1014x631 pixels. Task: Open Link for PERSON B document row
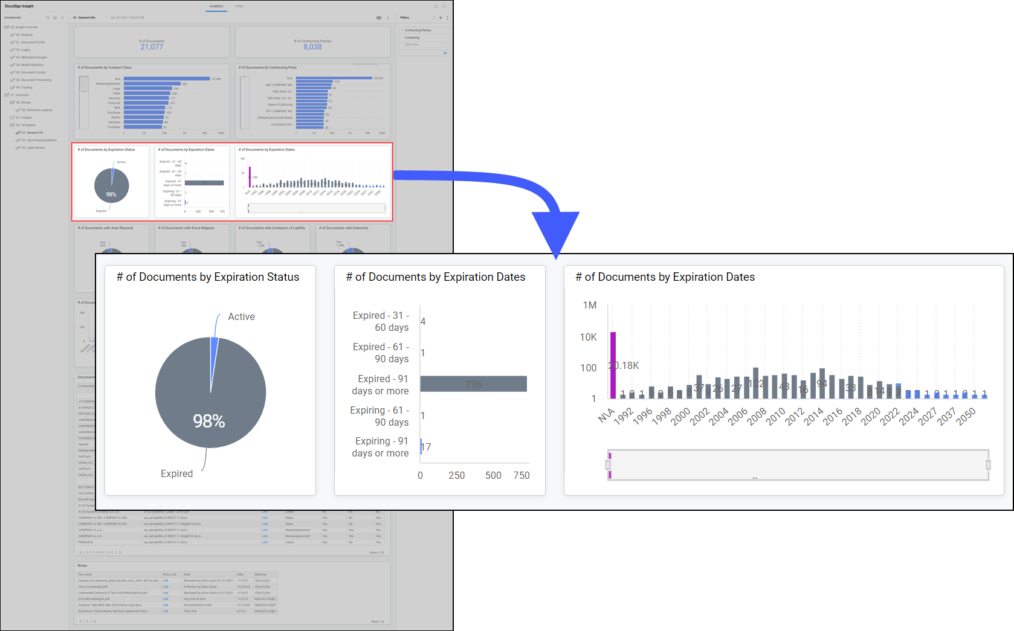coord(265,542)
